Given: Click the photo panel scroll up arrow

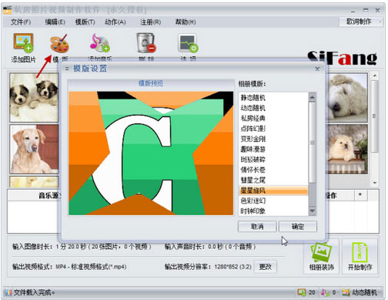Looking at the screenshot, I should point(375,76).
